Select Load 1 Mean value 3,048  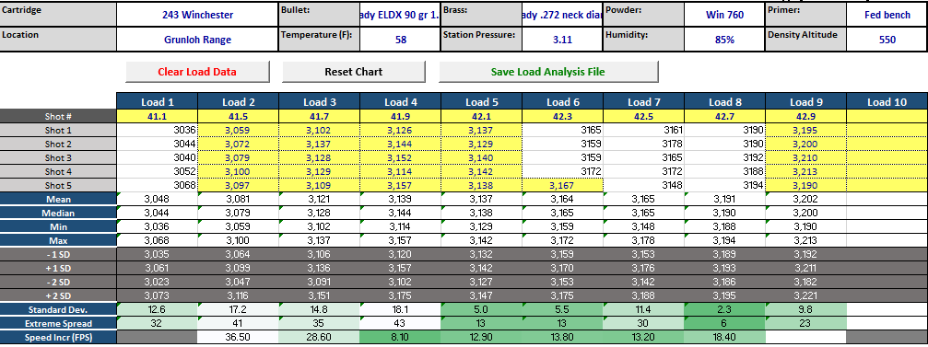click(157, 199)
